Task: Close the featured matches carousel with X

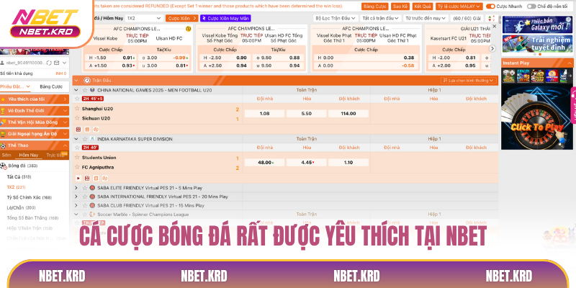Action: [494, 27]
